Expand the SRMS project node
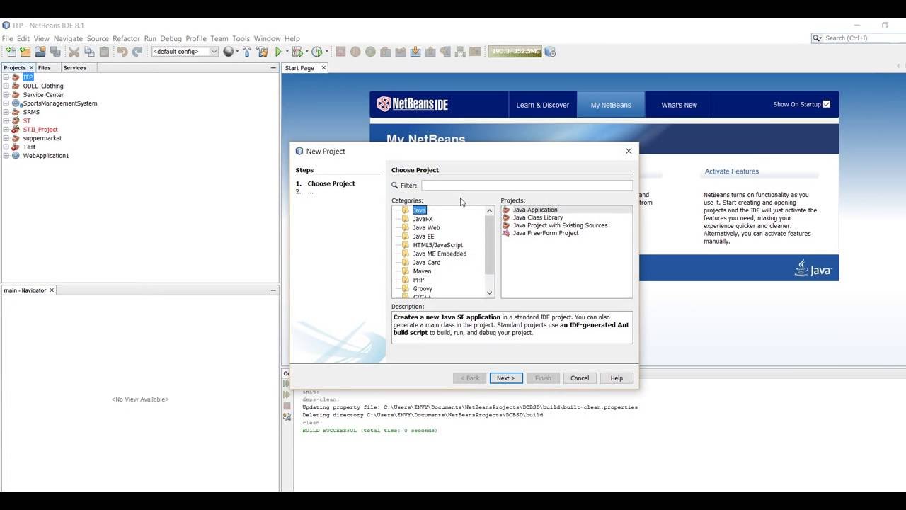 click(6, 112)
